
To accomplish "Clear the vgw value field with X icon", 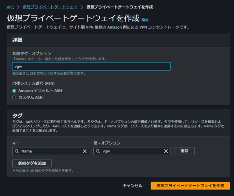I will (x=166, y=151).
